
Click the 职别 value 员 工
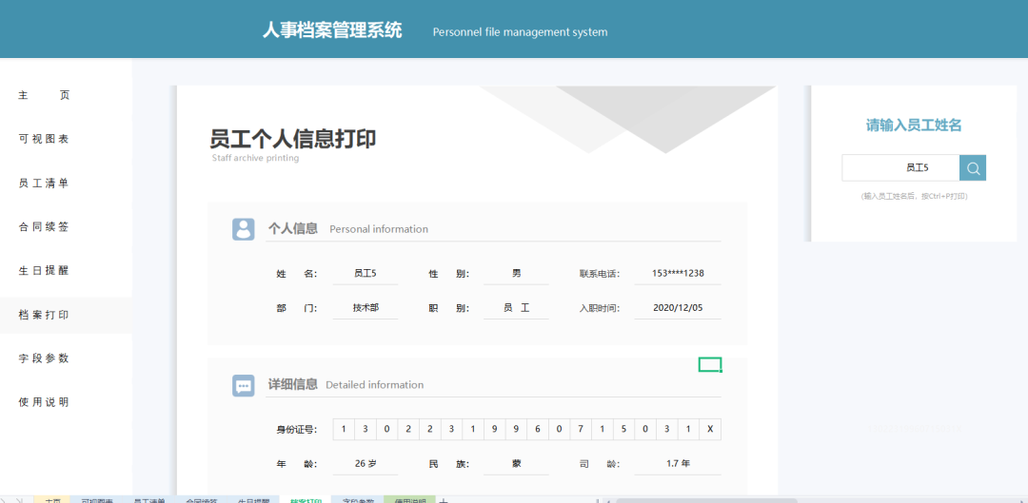point(517,308)
